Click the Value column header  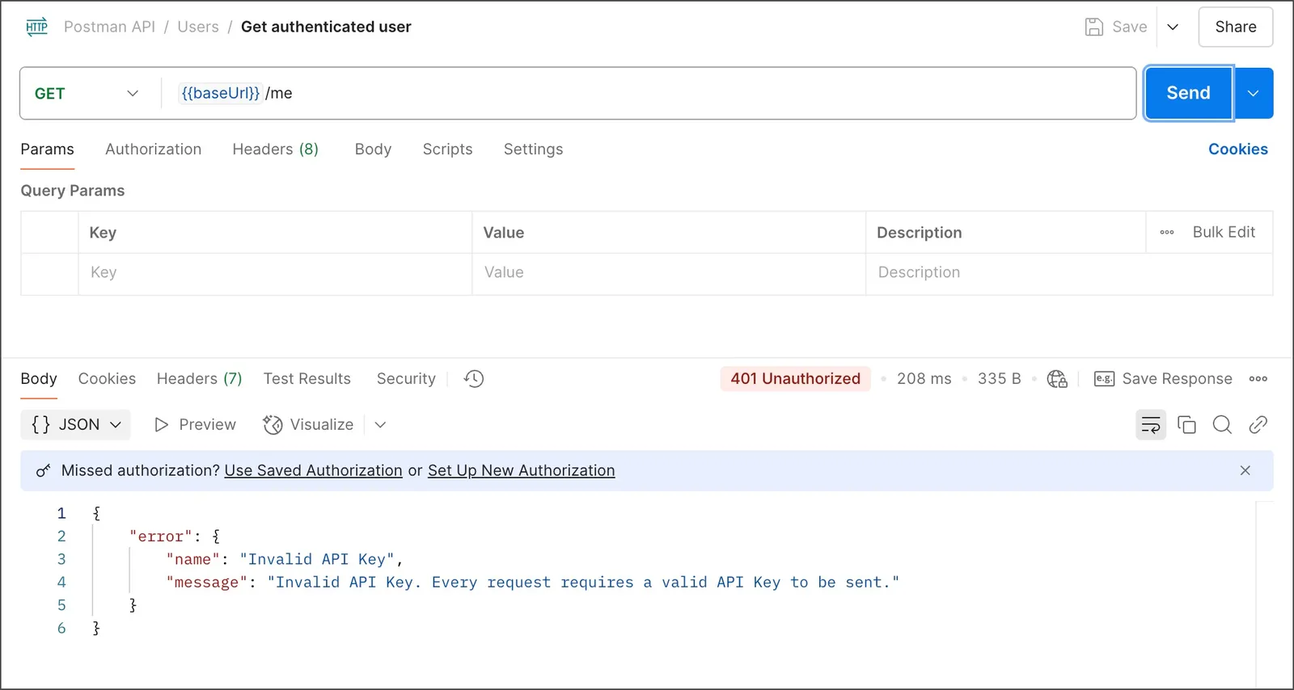[x=503, y=233]
